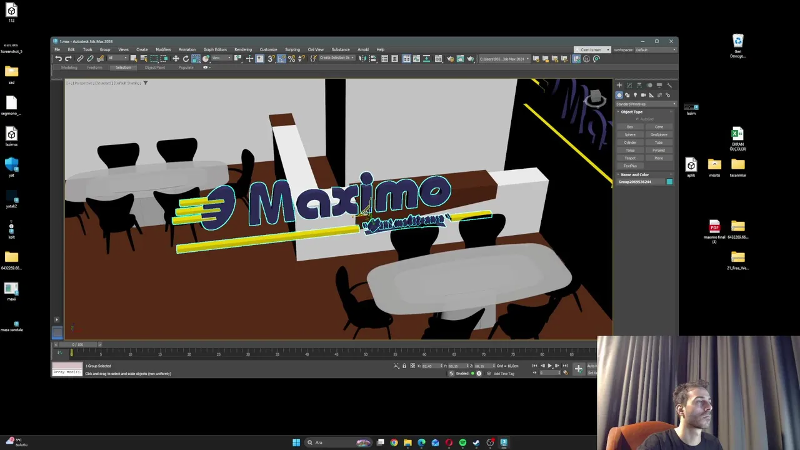Screen dimensions: 800x450
Task: Activate the Select Object tool
Action: tap(134, 59)
